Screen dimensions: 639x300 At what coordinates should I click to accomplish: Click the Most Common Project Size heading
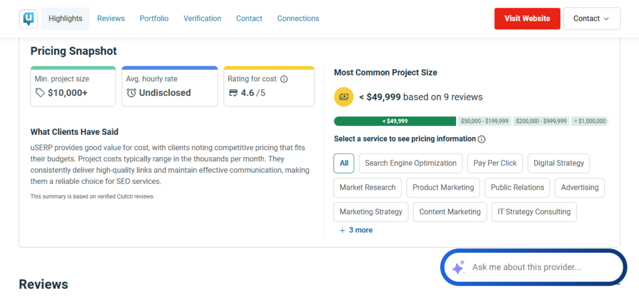pos(386,72)
